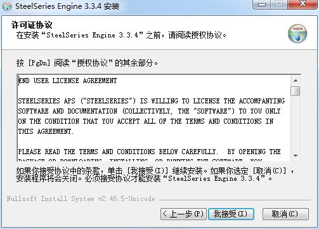Image resolution: width=319 pixels, height=229 pixels.
Task: Click the license scrollbar down arrow
Action: (x=296, y=156)
